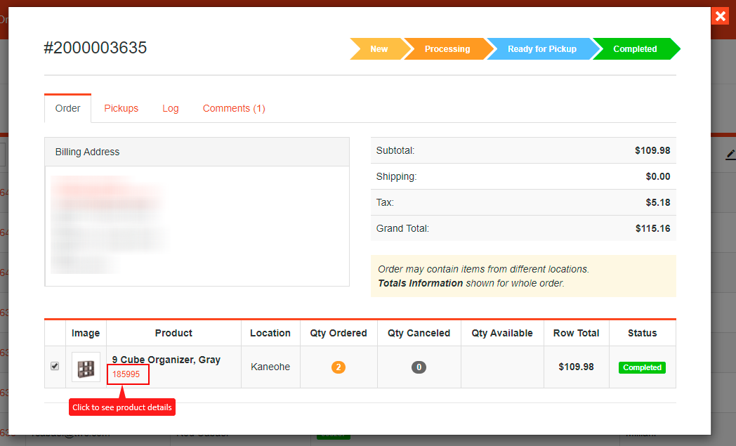The image size is (736, 446).
Task: Click the Image column header
Action: pyautogui.click(x=86, y=333)
